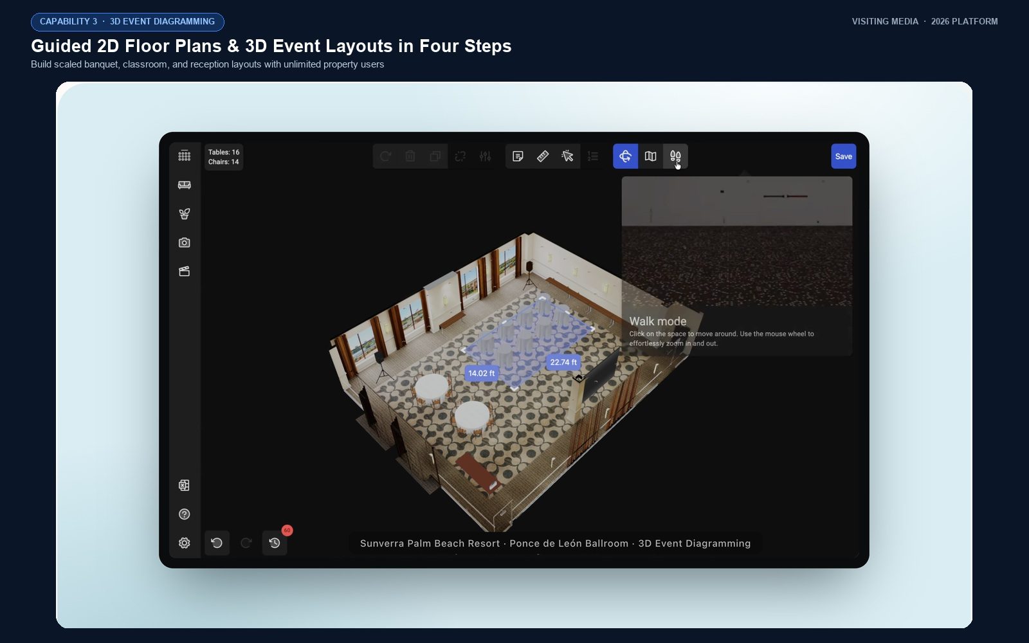Click the 22.74 ft dimension label
This screenshot has width=1029, height=643.
[563, 362]
